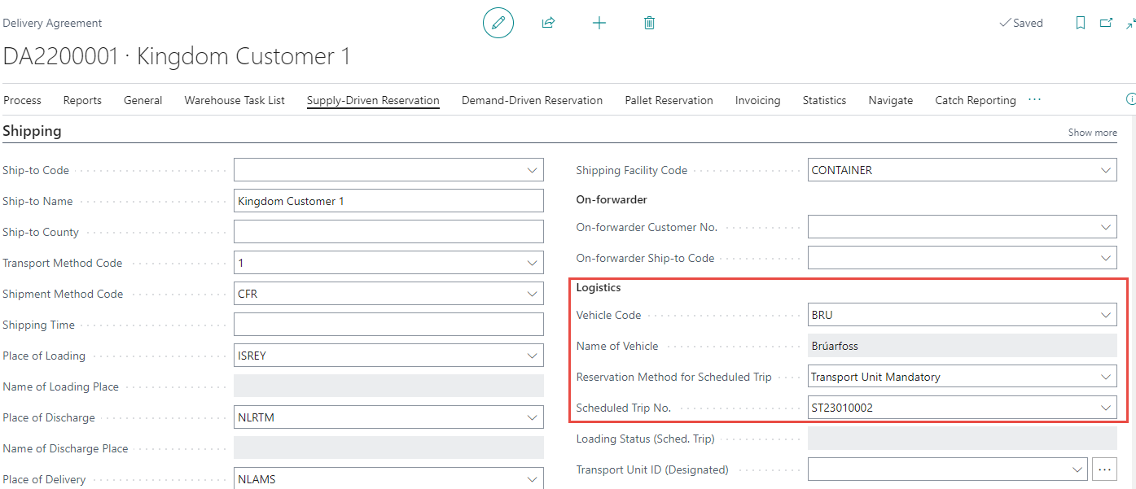The width and height of the screenshot is (1136, 489).
Task: Click the collapse page arrows icon
Action: [x=1130, y=24]
